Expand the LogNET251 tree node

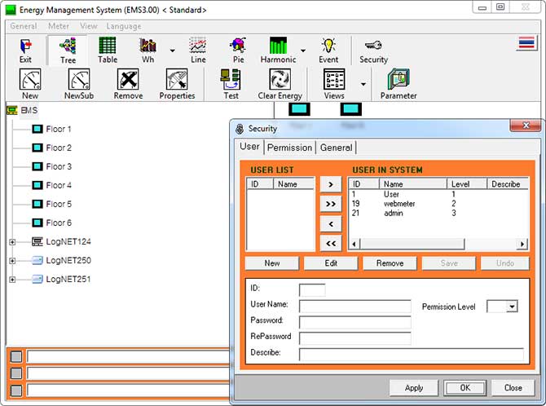[12, 280]
